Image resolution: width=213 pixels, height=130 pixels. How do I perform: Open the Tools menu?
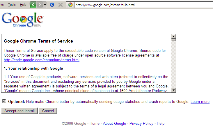point(12,5)
